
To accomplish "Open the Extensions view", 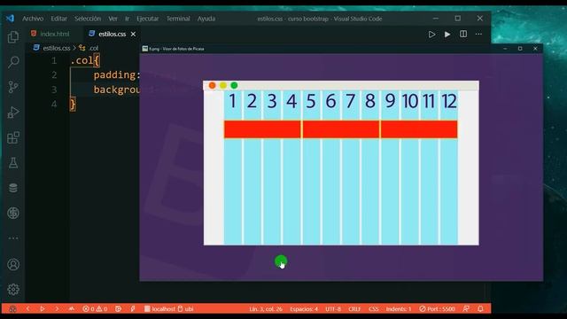I will coord(13,137).
